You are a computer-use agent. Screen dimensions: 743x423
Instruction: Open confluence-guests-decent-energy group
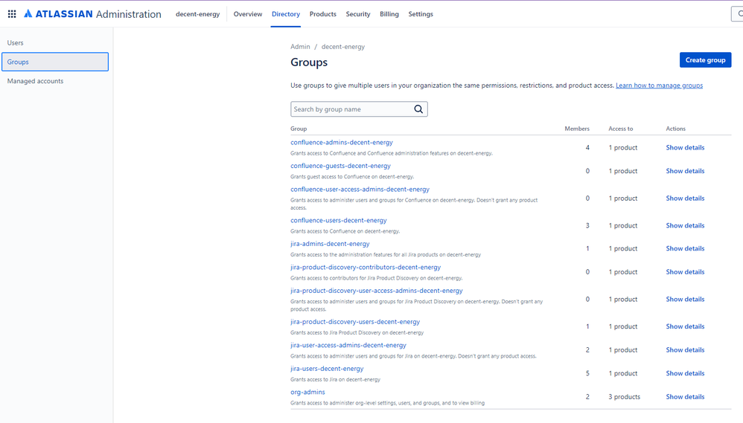pyautogui.click(x=341, y=166)
